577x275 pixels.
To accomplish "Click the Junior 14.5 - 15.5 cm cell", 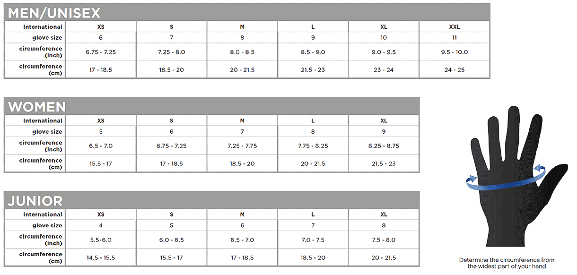I will [100, 258].
